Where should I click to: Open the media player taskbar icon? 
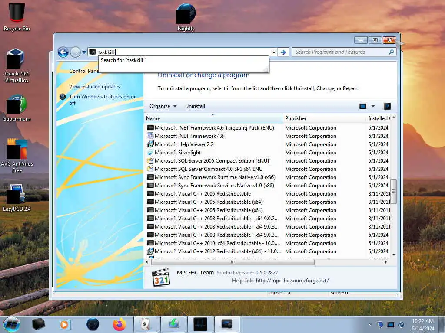pyautogui.click(x=64, y=324)
